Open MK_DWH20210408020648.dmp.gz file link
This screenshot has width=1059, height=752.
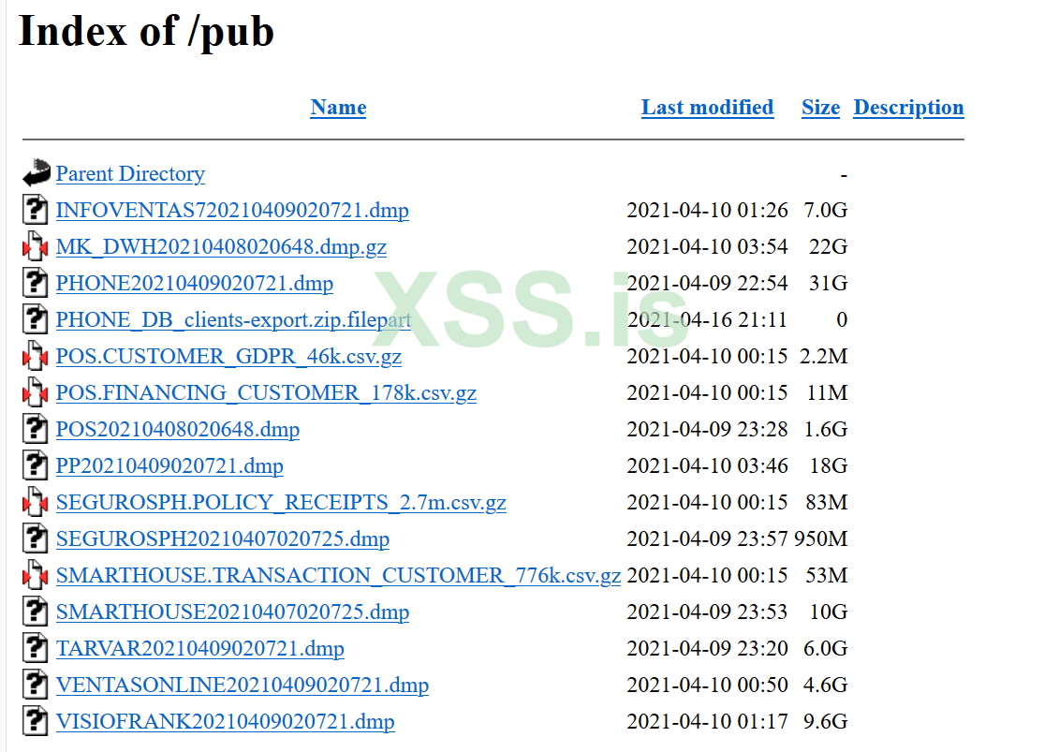tap(221, 246)
